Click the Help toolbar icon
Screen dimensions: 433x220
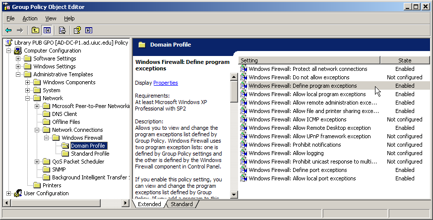pyautogui.click(x=77, y=30)
